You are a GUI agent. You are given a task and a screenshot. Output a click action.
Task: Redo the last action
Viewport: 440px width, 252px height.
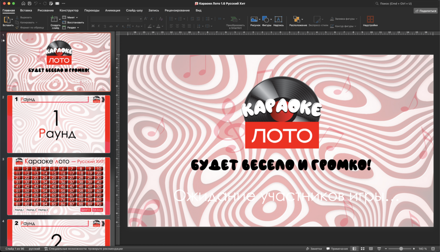[x=45, y=3]
